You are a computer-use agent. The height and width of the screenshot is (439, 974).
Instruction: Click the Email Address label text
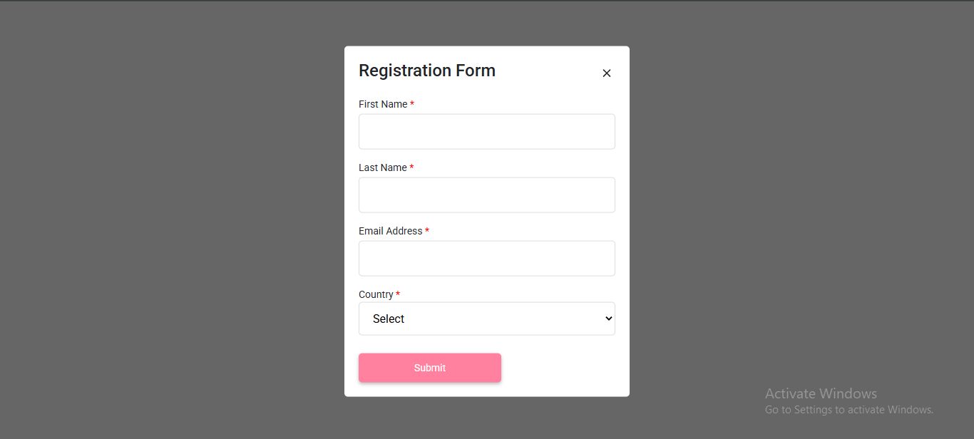coord(390,231)
